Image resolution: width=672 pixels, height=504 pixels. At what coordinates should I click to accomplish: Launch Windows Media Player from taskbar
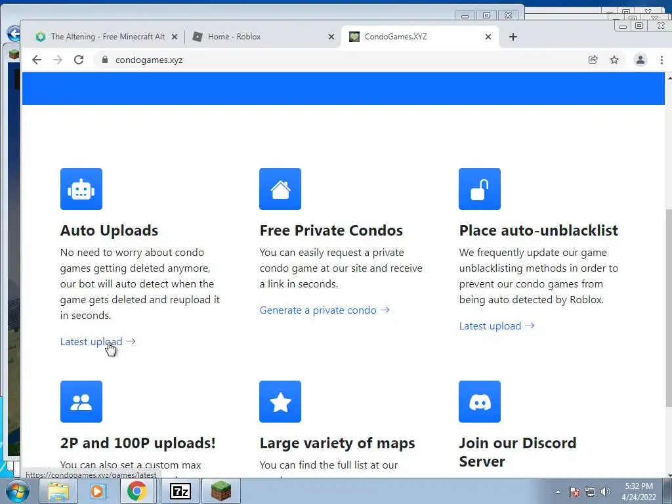(x=98, y=491)
